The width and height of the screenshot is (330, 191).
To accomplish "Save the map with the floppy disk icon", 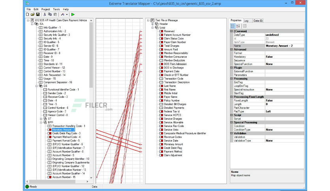I will click(x=37, y=15).
